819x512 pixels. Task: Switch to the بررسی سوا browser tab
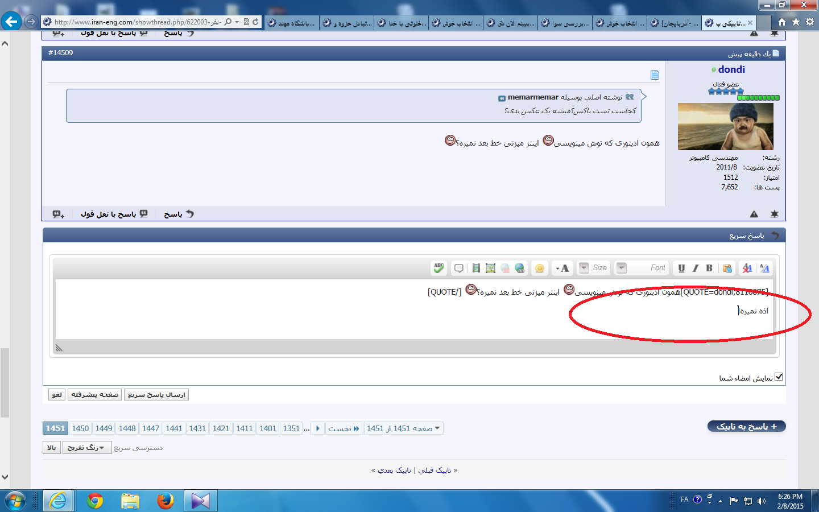pos(565,23)
